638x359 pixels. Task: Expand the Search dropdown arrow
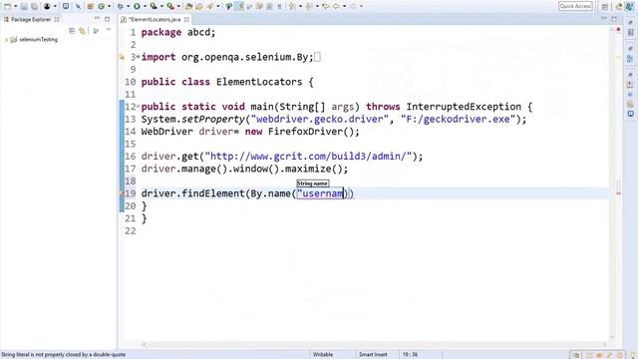tap(218, 7)
